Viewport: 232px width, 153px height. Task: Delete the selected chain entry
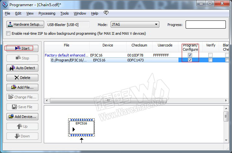pyautogui.click(x=22, y=78)
